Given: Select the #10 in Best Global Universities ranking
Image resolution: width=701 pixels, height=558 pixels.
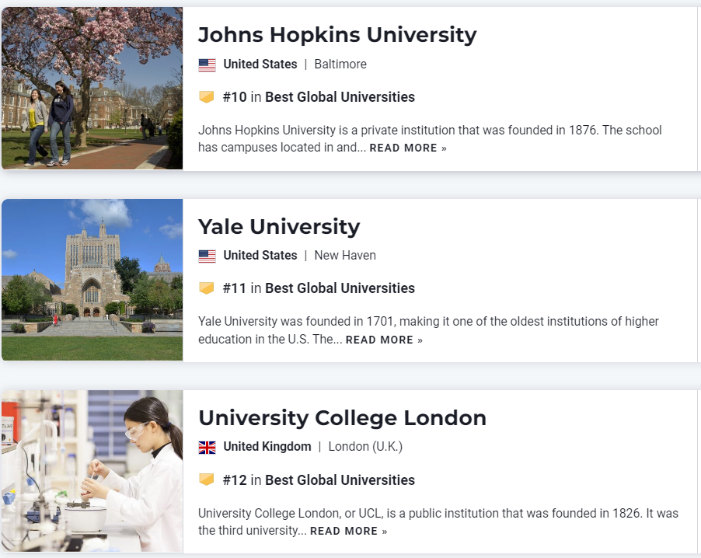Looking at the screenshot, I should click(319, 97).
